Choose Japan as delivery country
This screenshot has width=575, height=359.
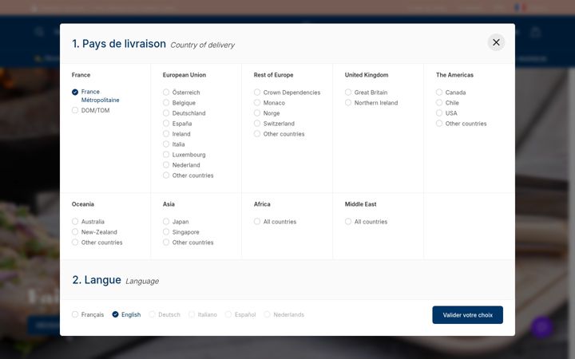(176, 222)
